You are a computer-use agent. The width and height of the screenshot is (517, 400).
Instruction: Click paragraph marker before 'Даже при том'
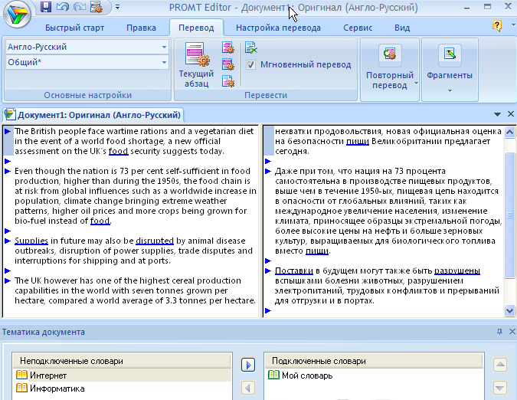pyautogui.click(x=268, y=171)
